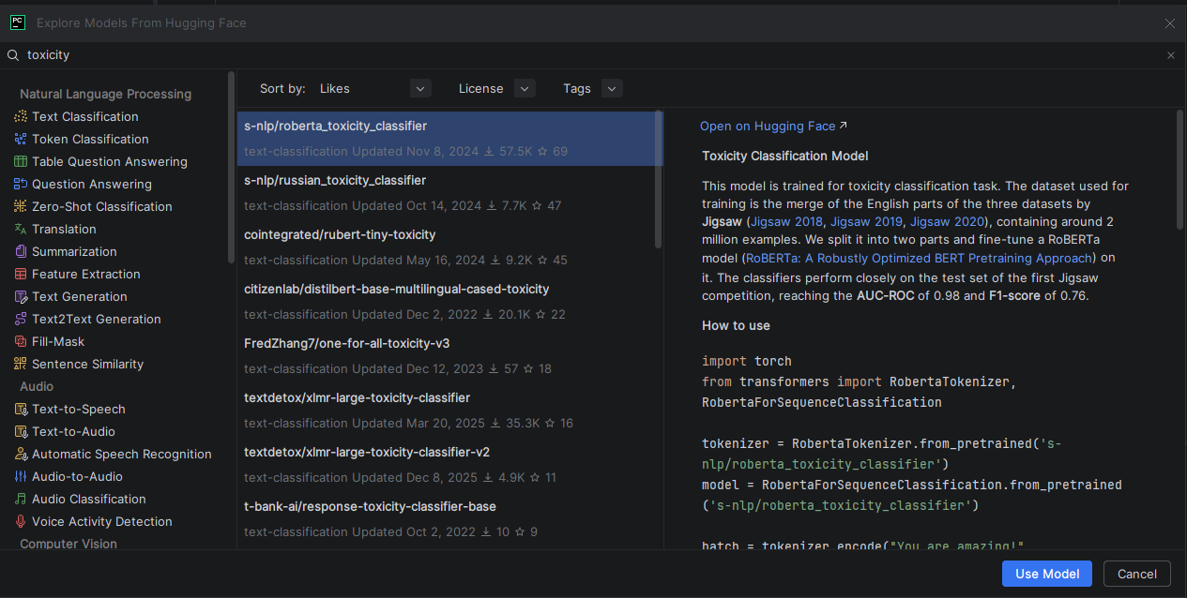Click the search field containing toxicity
The width and height of the screenshot is (1187, 598).
(591, 55)
